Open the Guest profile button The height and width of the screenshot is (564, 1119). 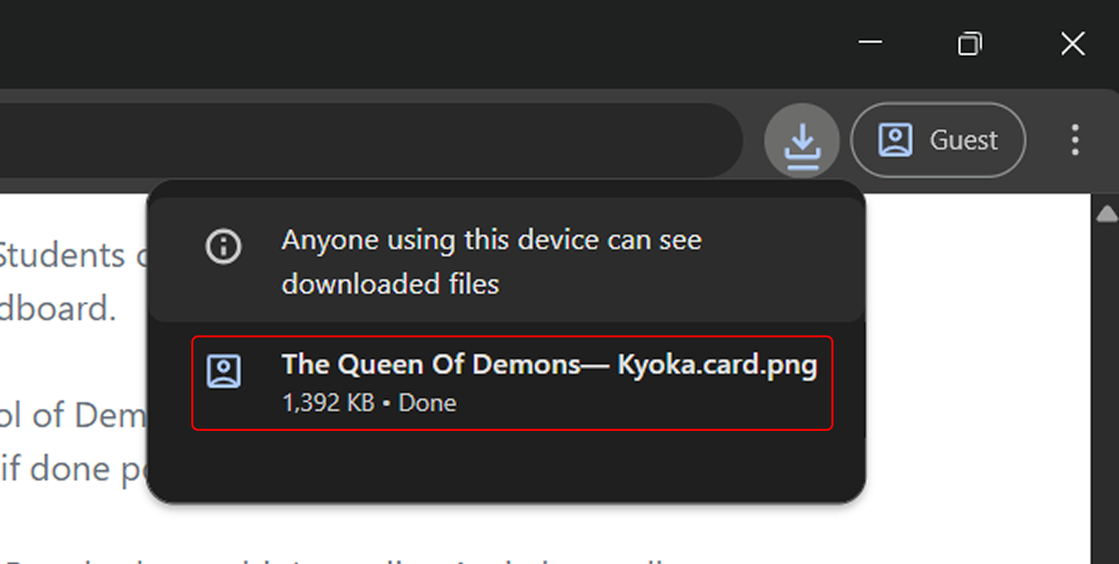[x=938, y=140]
